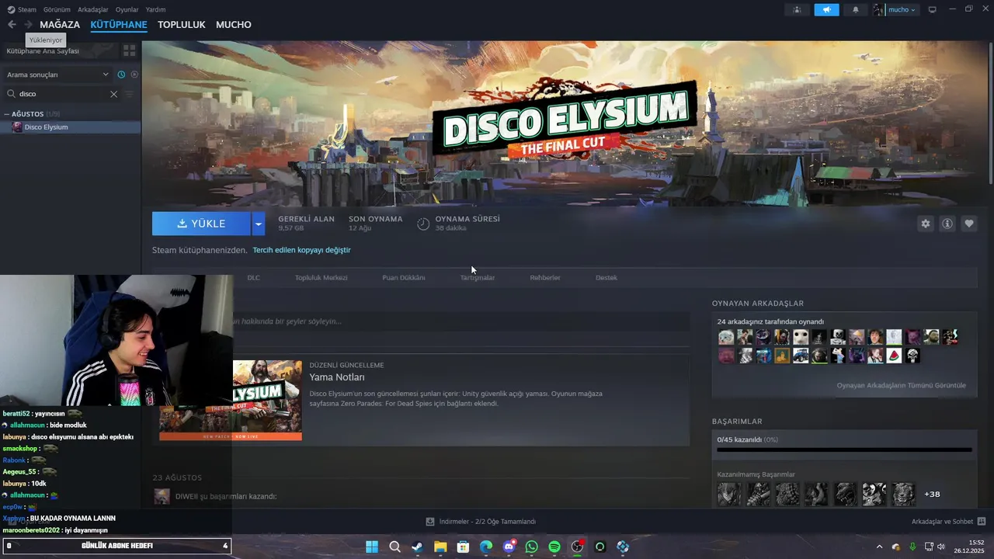Open install options dropdown arrow
Image resolution: width=994 pixels, height=559 pixels.
(x=259, y=224)
